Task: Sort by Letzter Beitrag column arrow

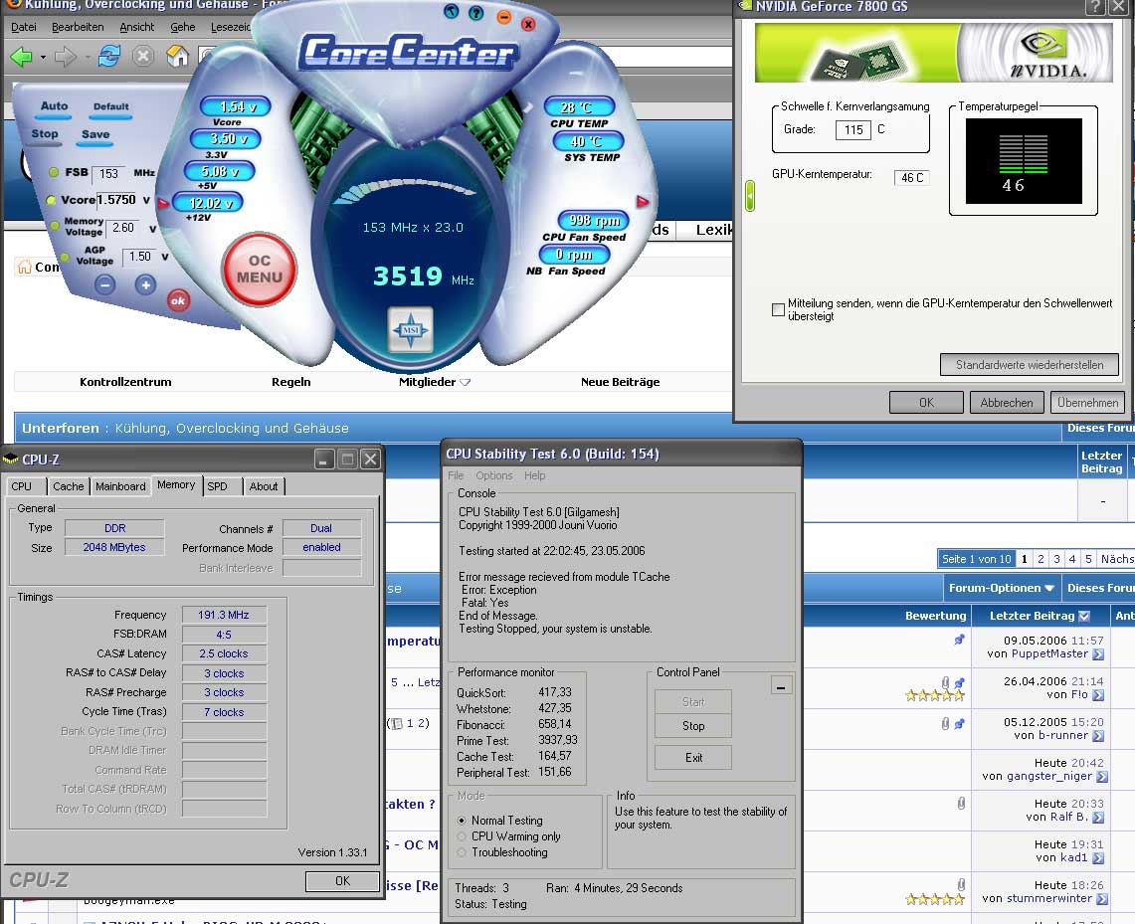Action: tap(1083, 616)
